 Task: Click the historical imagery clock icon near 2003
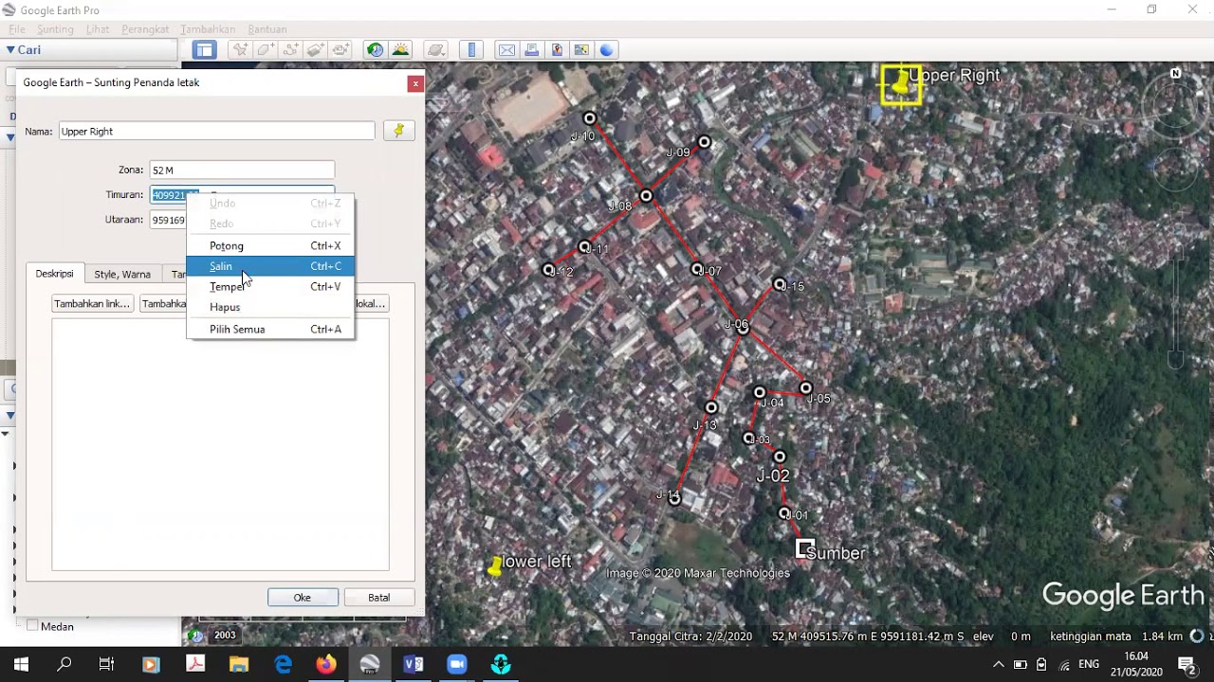pos(194,636)
